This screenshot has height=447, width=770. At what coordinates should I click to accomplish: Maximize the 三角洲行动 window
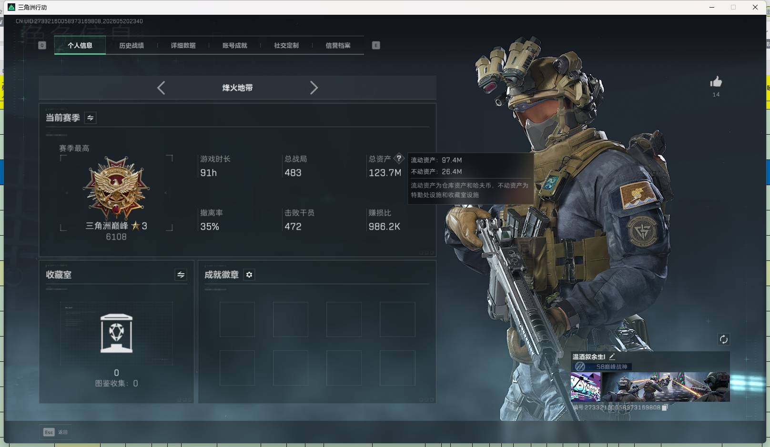click(733, 7)
